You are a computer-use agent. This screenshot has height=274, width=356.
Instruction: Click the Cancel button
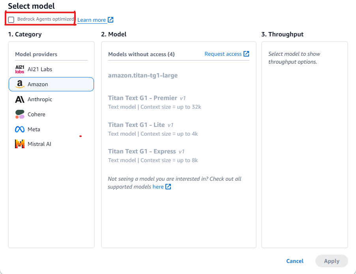294,261
